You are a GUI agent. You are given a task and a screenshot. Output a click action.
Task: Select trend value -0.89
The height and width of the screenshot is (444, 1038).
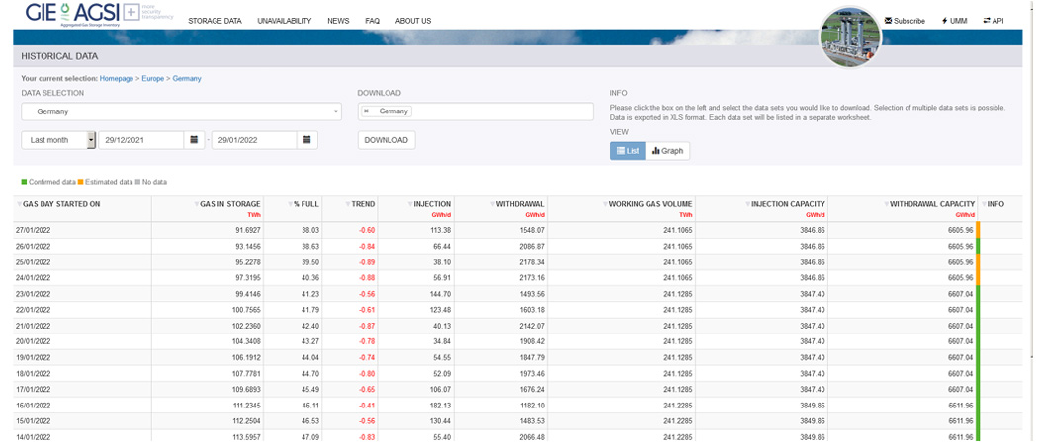[x=366, y=262]
